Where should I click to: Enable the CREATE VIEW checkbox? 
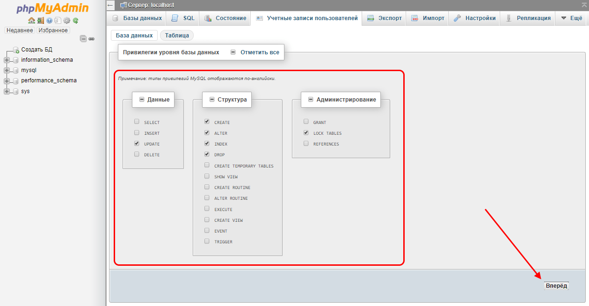207,219
